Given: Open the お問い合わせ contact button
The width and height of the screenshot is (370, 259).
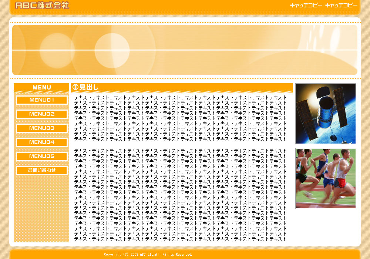Looking at the screenshot, I should tap(42, 170).
